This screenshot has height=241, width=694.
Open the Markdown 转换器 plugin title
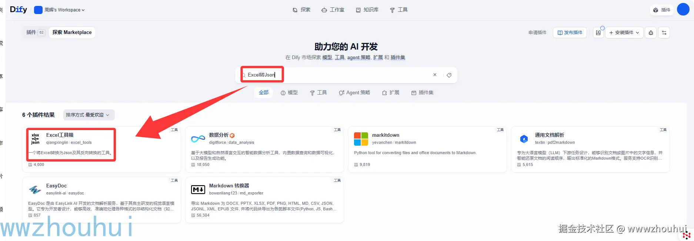229,186
